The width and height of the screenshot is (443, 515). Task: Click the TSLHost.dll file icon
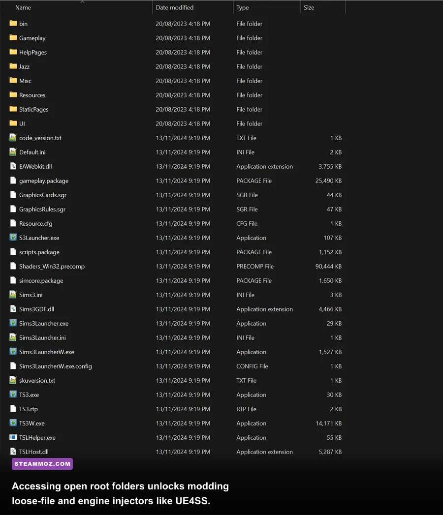coord(13,452)
